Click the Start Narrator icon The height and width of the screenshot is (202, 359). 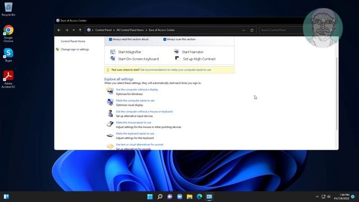176,51
